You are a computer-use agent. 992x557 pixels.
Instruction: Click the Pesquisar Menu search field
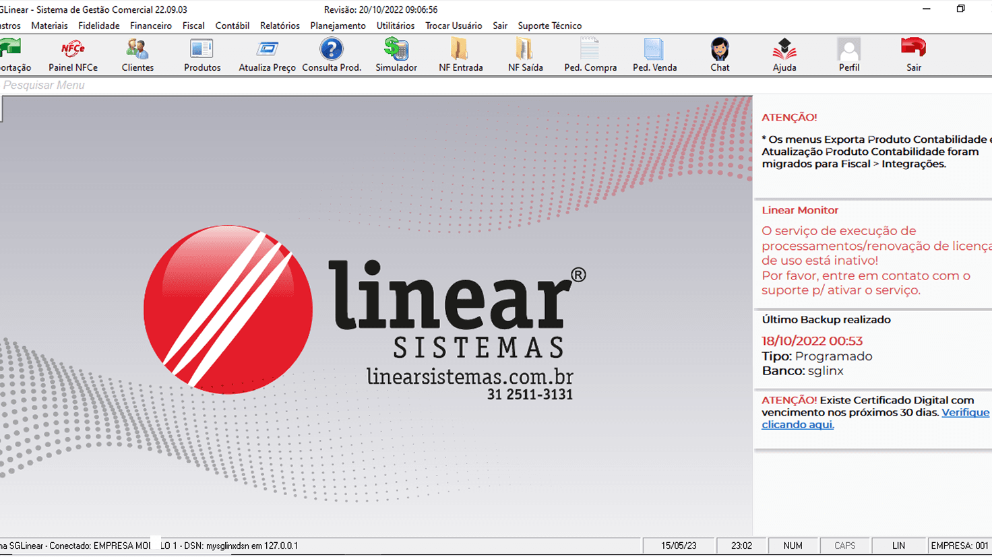click(x=496, y=86)
